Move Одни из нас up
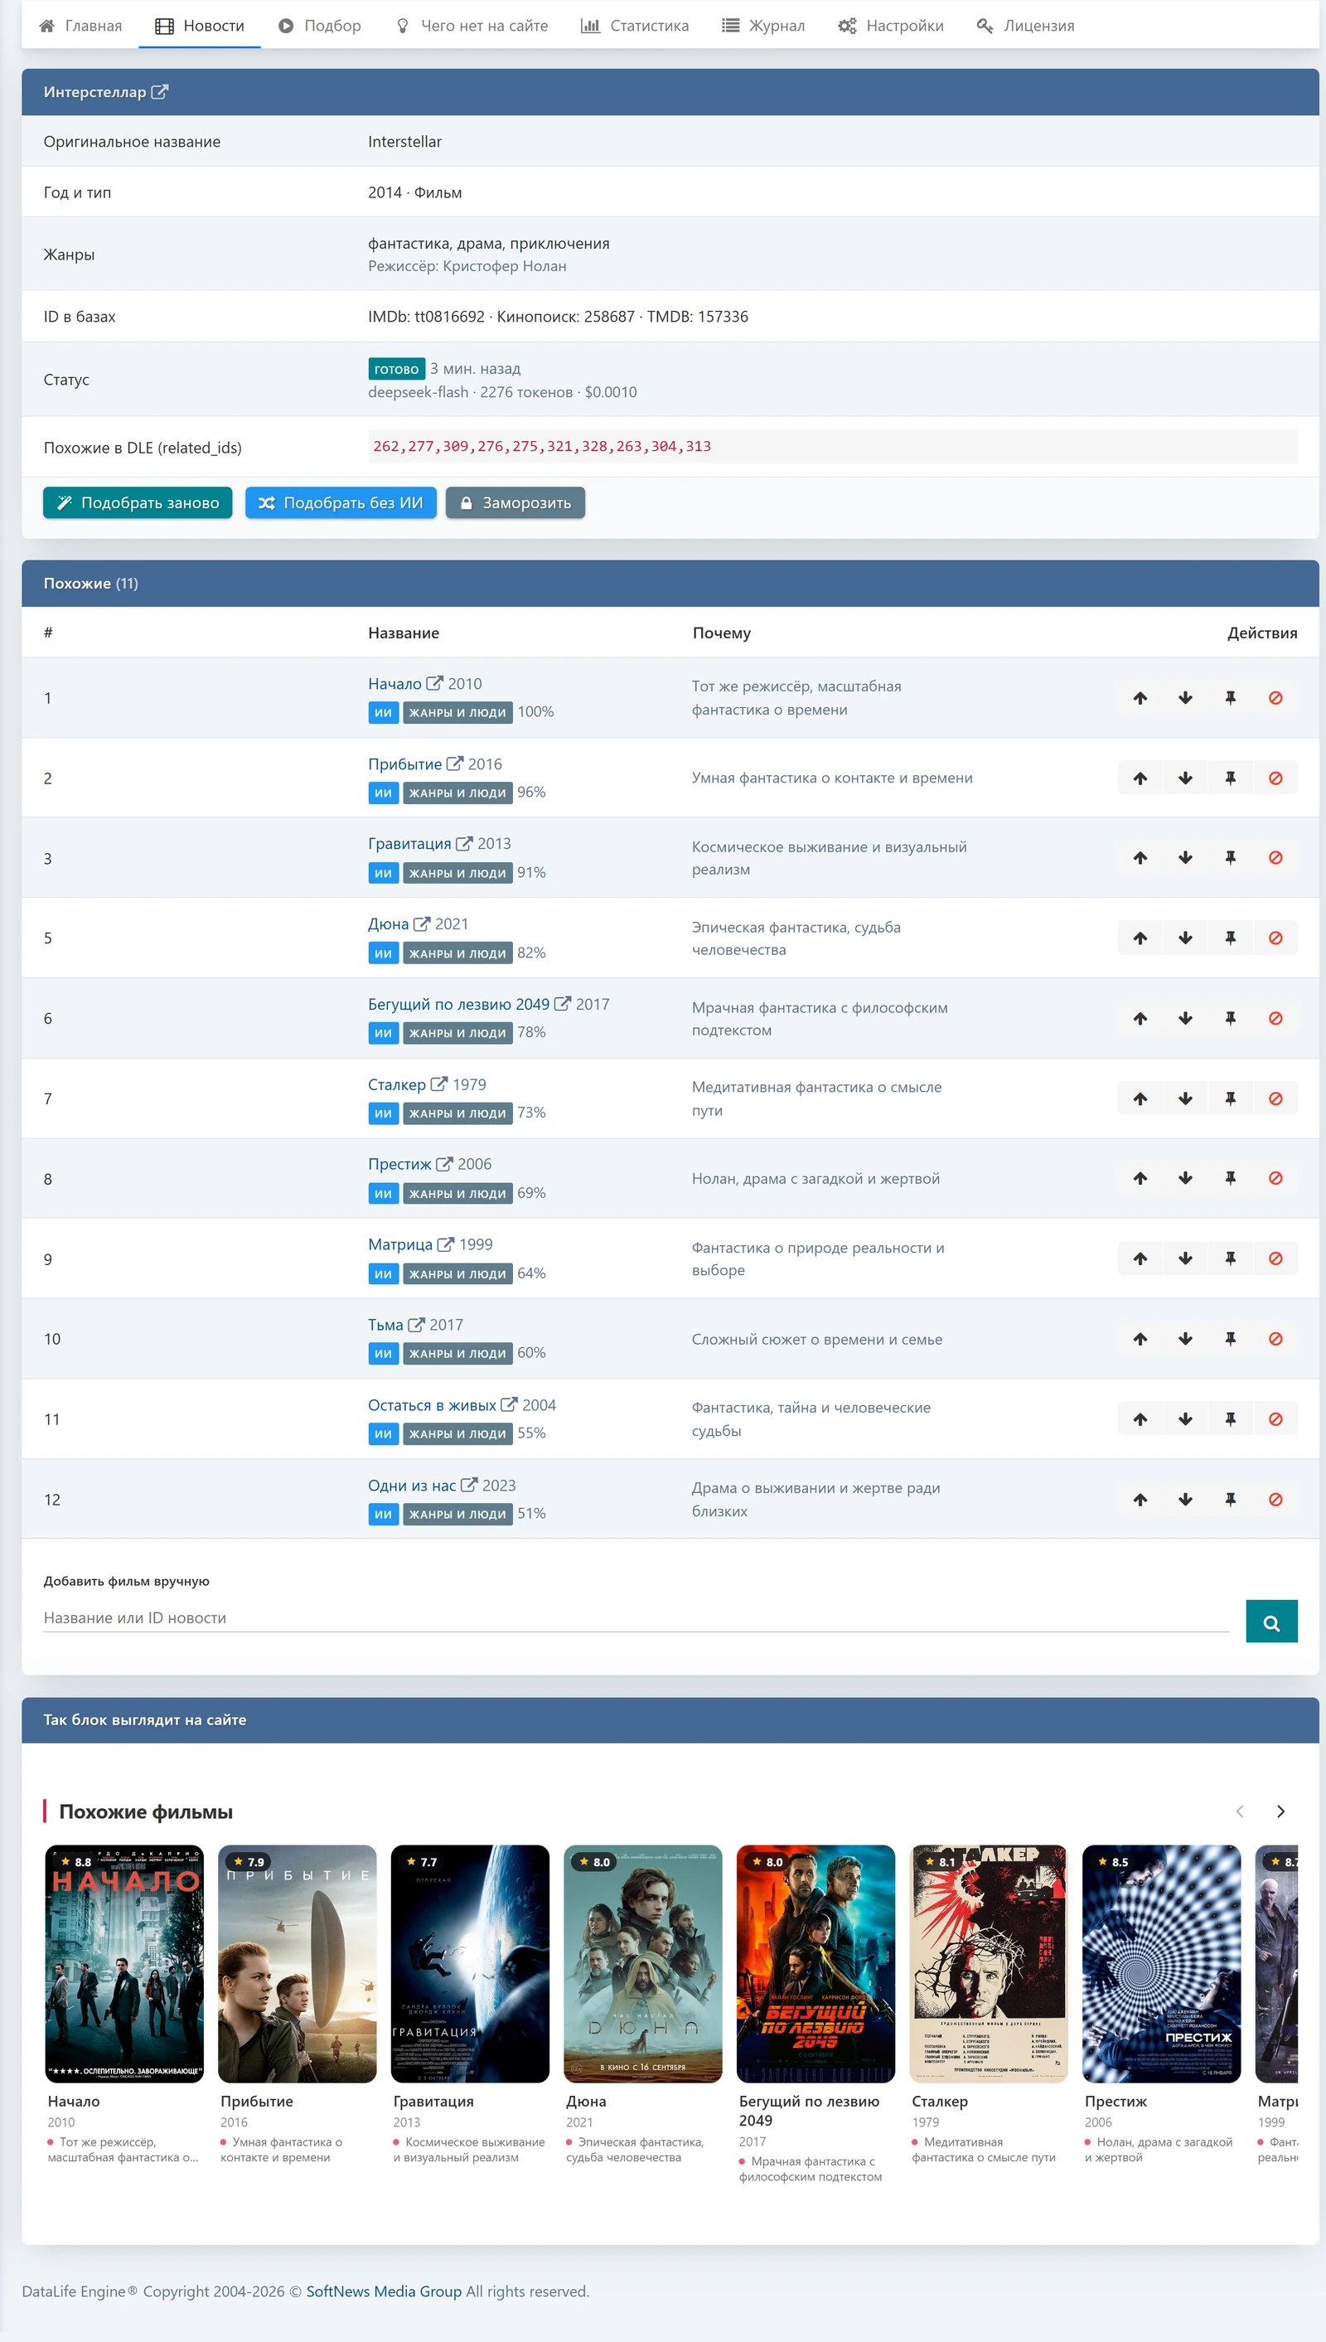 [1140, 1500]
